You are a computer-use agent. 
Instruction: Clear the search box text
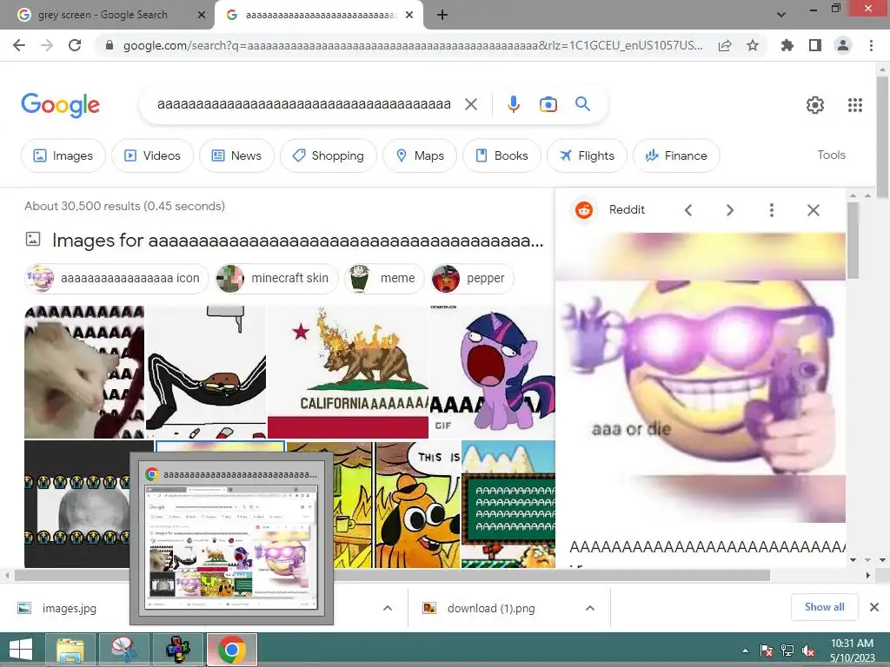tap(471, 104)
